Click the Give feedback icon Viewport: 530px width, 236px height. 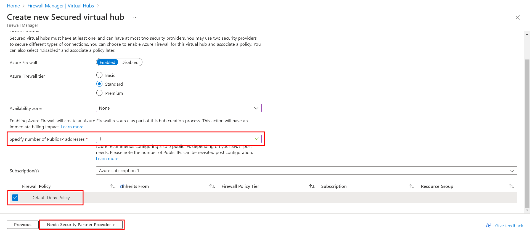[488, 226]
